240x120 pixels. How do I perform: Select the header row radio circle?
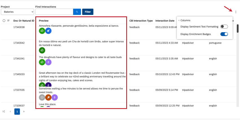tap(4, 21)
